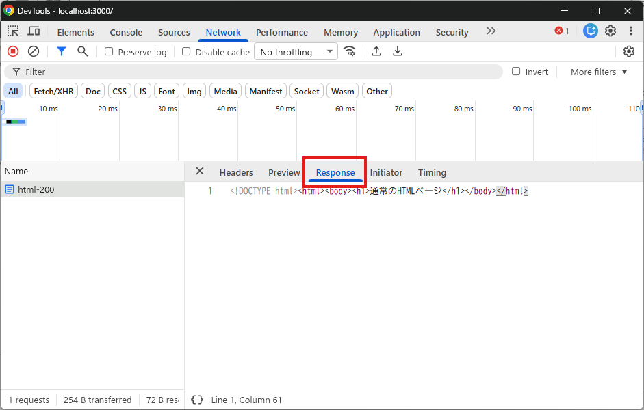Image resolution: width=644 pixels, height=410 pixels.
Task: Clear the network log
Action: pos(34,51)
